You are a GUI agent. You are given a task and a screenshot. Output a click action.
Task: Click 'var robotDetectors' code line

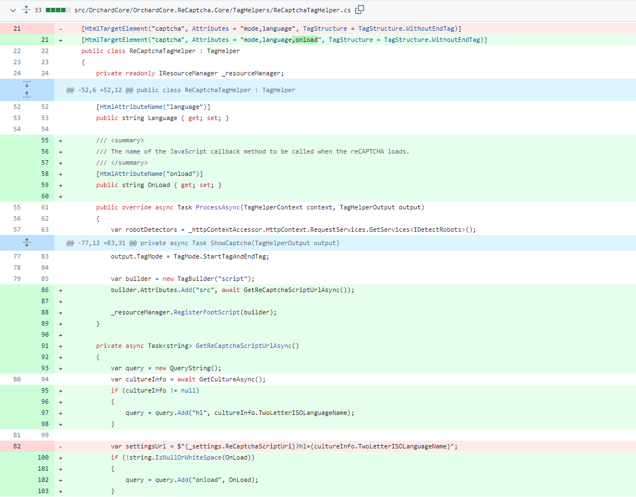click(293, 230)
